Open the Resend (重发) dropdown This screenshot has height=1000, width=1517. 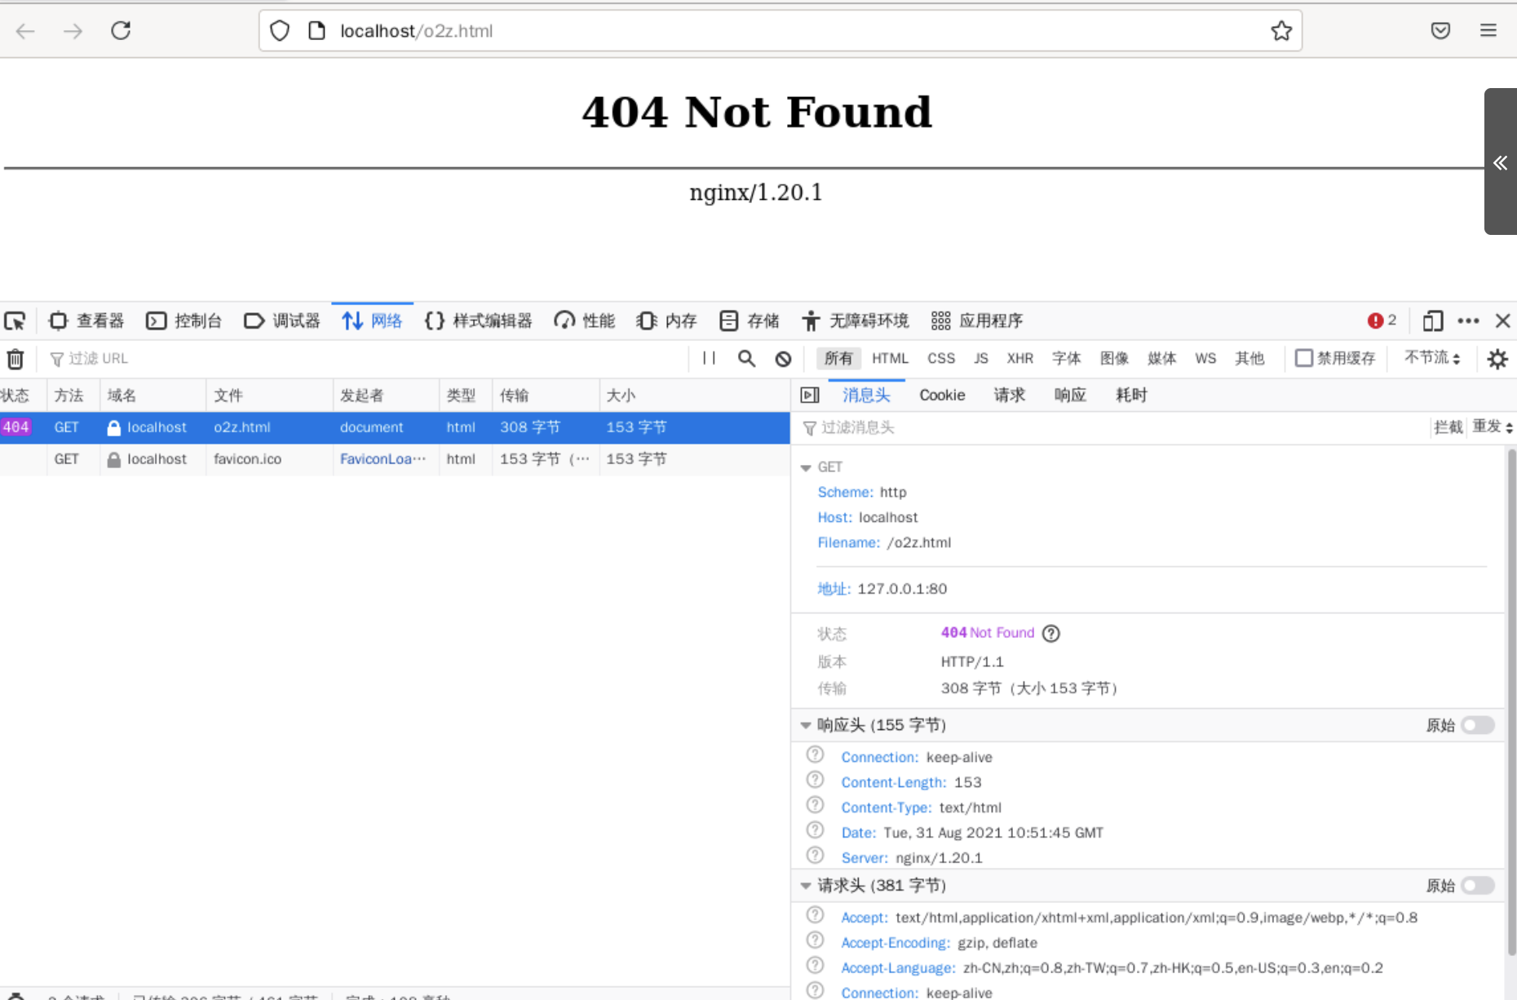1493,427
